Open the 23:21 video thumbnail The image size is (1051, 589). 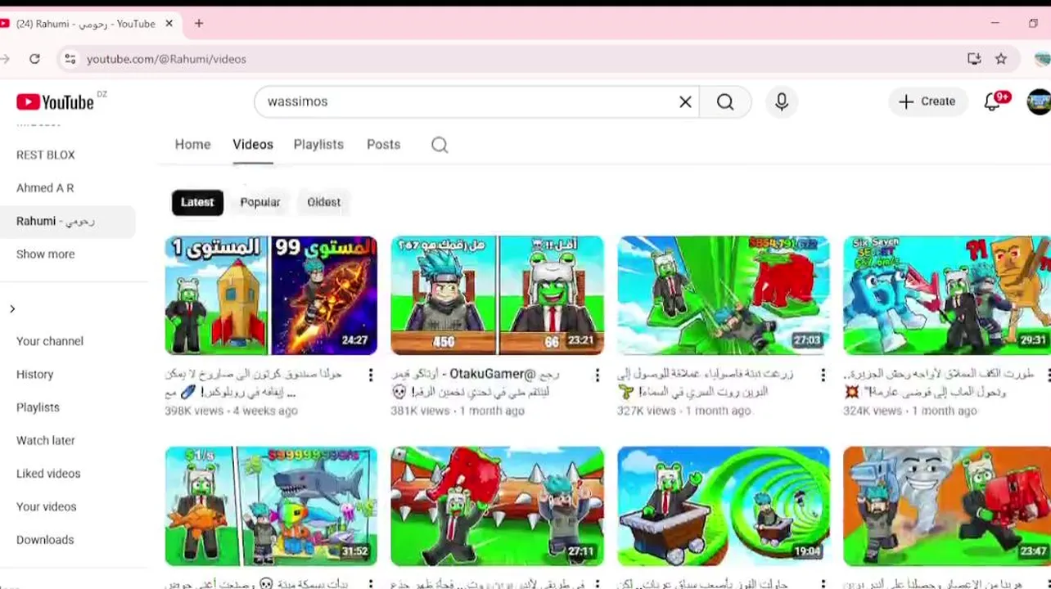[x=497, y=295]
